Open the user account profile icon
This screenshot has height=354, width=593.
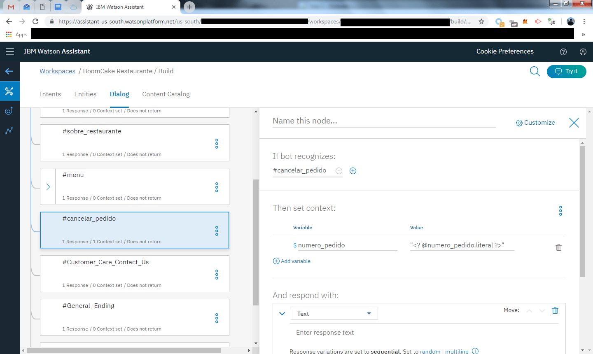tap(583, 52)
